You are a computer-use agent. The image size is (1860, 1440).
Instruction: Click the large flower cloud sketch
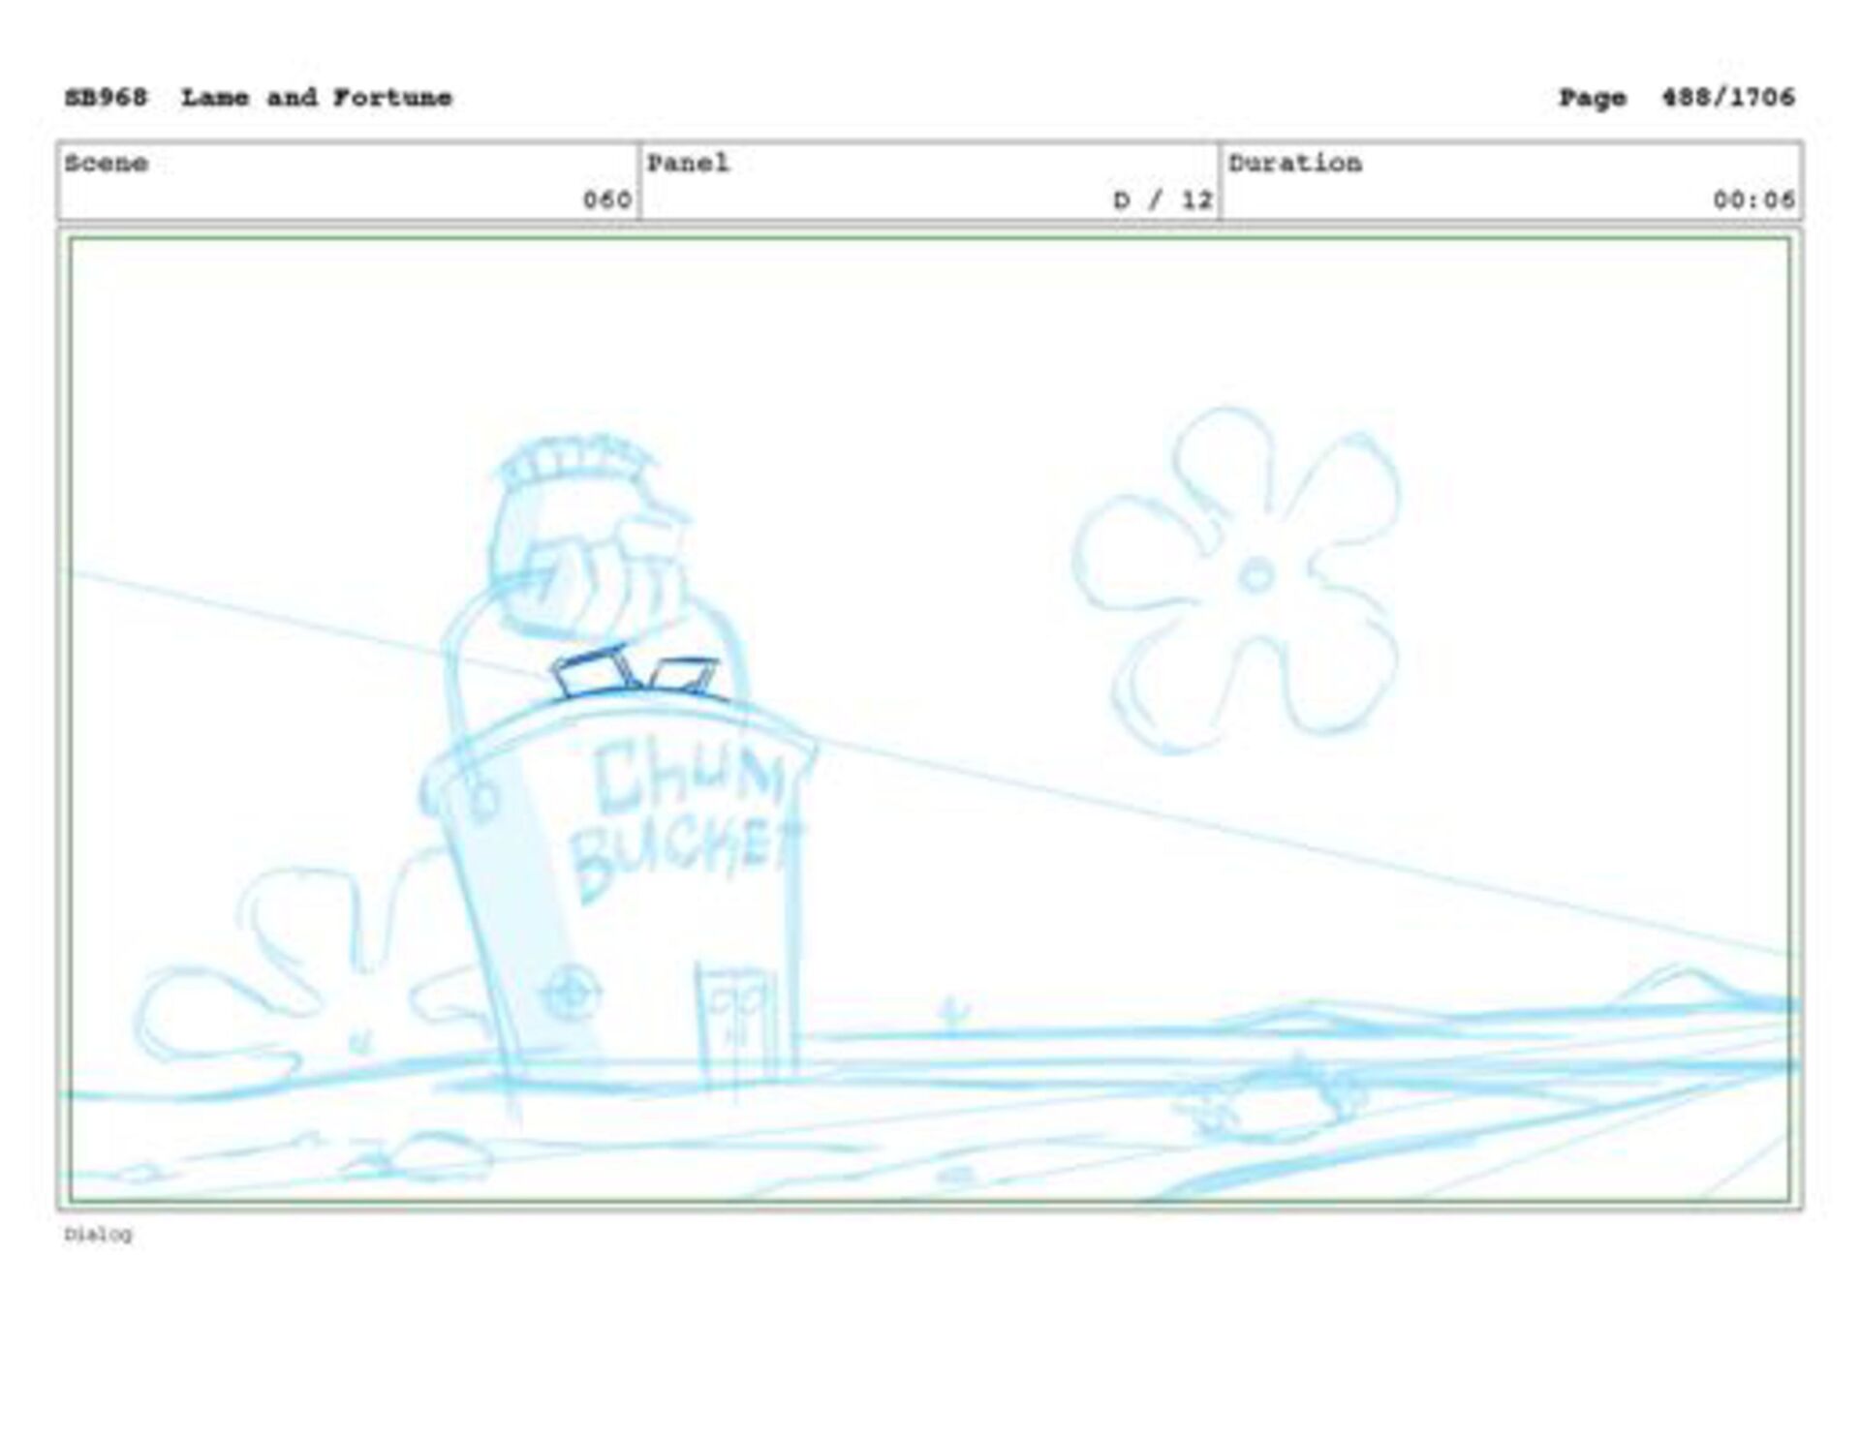1240,579
